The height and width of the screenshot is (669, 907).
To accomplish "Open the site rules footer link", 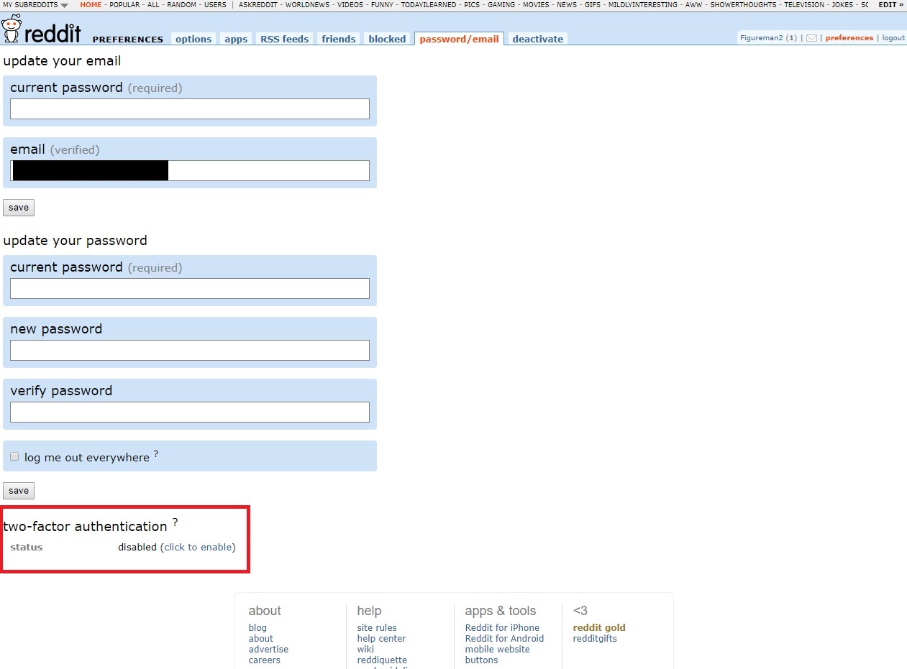I will point(377,627).
